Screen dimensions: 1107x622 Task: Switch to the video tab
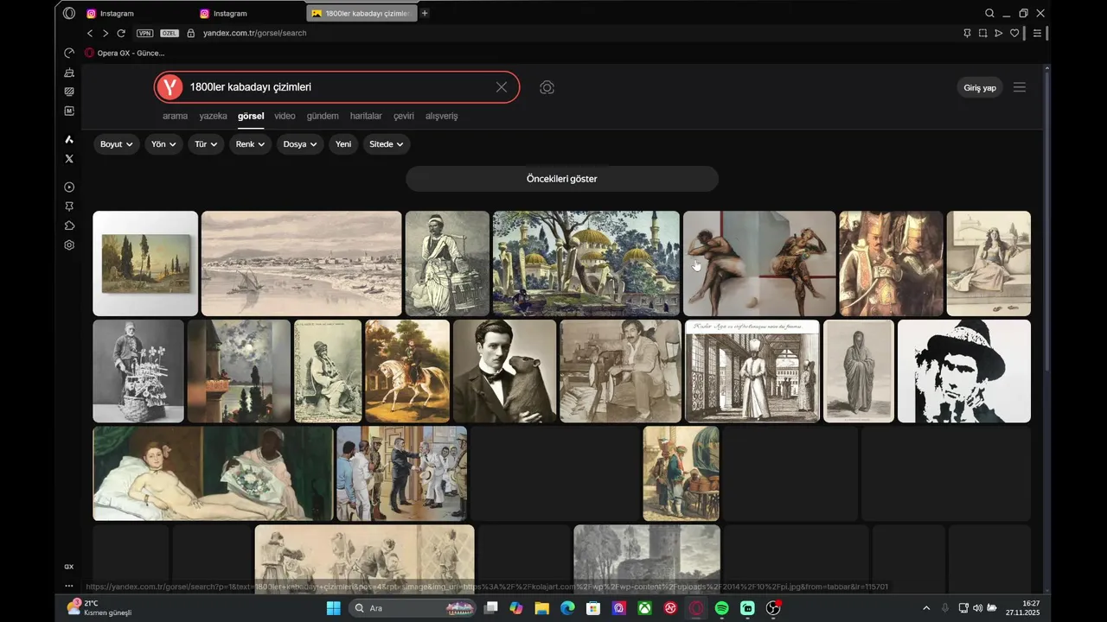[285, 116]
